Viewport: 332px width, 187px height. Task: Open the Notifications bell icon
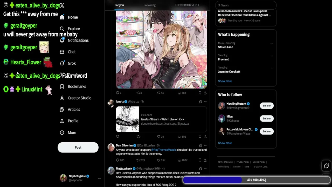[x=62, y=40]
